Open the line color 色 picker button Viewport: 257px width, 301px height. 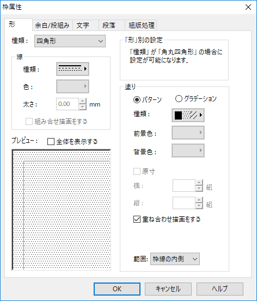coord(72,86)
